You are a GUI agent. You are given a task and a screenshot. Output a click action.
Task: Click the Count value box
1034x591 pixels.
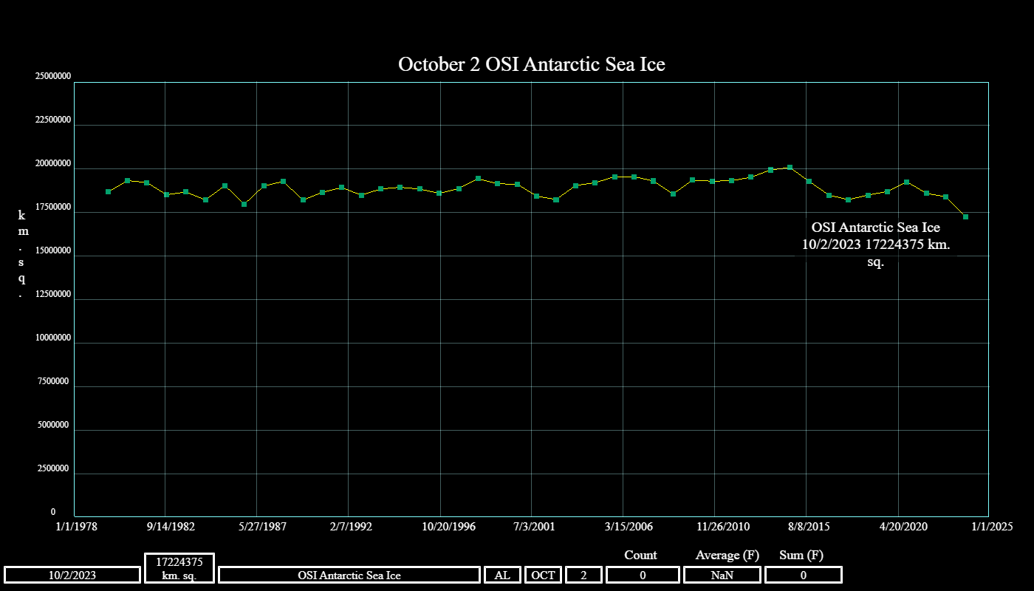pos(643,575)
